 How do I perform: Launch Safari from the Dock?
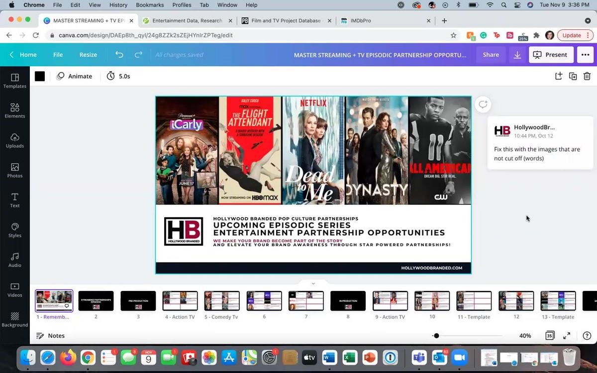click(x=48, y=358)
